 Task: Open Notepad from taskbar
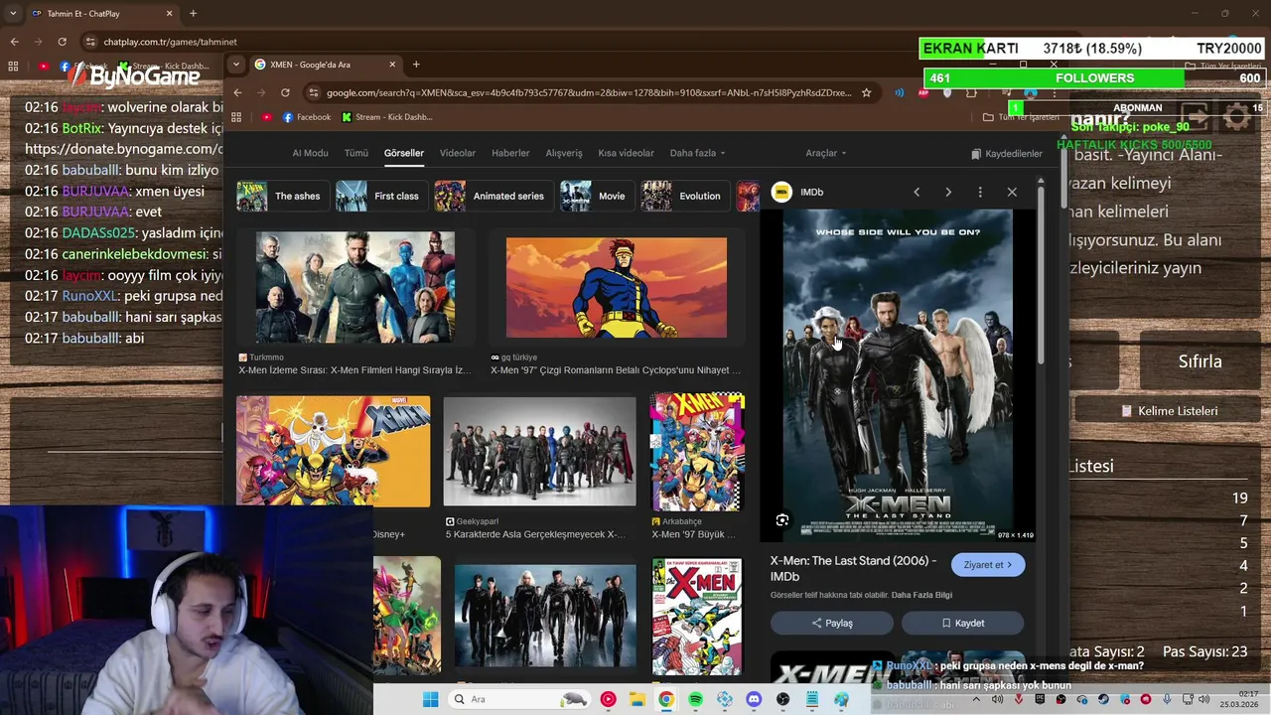(x=812, y=699)
